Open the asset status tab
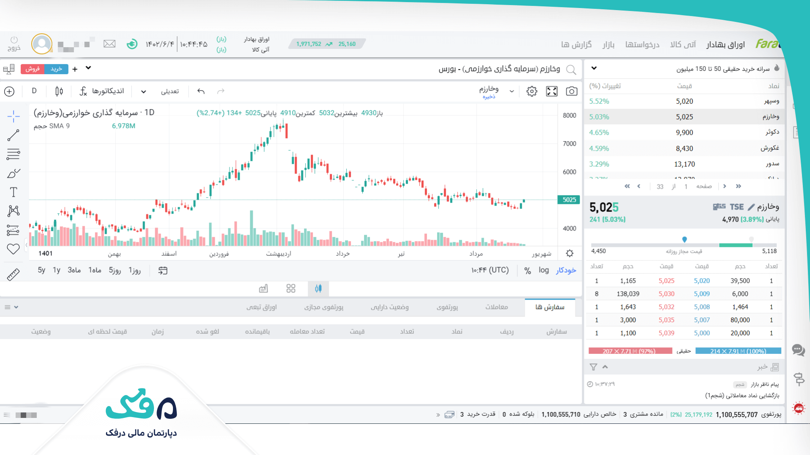Viewport: 810px width, 455px height. pyautogui.click(x=389, y=307)
